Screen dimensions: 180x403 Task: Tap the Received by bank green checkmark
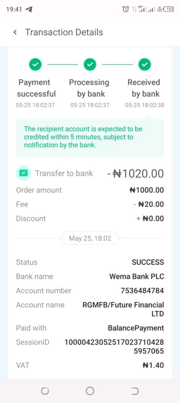145,65
